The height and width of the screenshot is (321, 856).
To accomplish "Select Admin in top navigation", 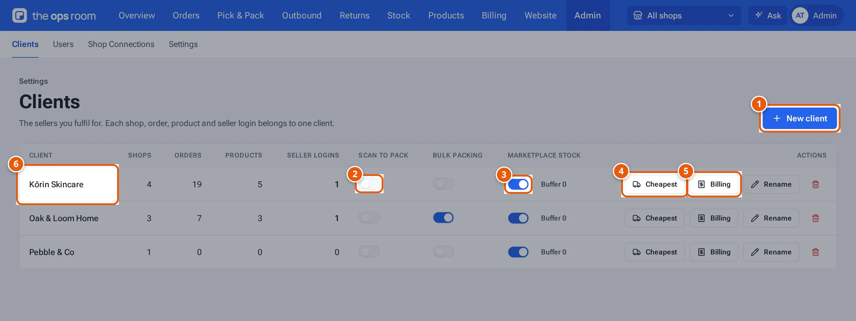I will pos(588,15).
